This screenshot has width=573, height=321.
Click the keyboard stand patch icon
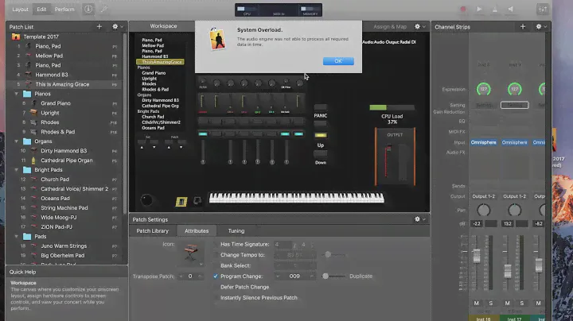191,252
